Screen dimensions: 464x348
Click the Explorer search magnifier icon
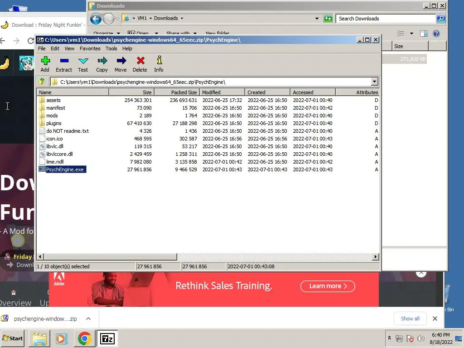click(441, 19)
